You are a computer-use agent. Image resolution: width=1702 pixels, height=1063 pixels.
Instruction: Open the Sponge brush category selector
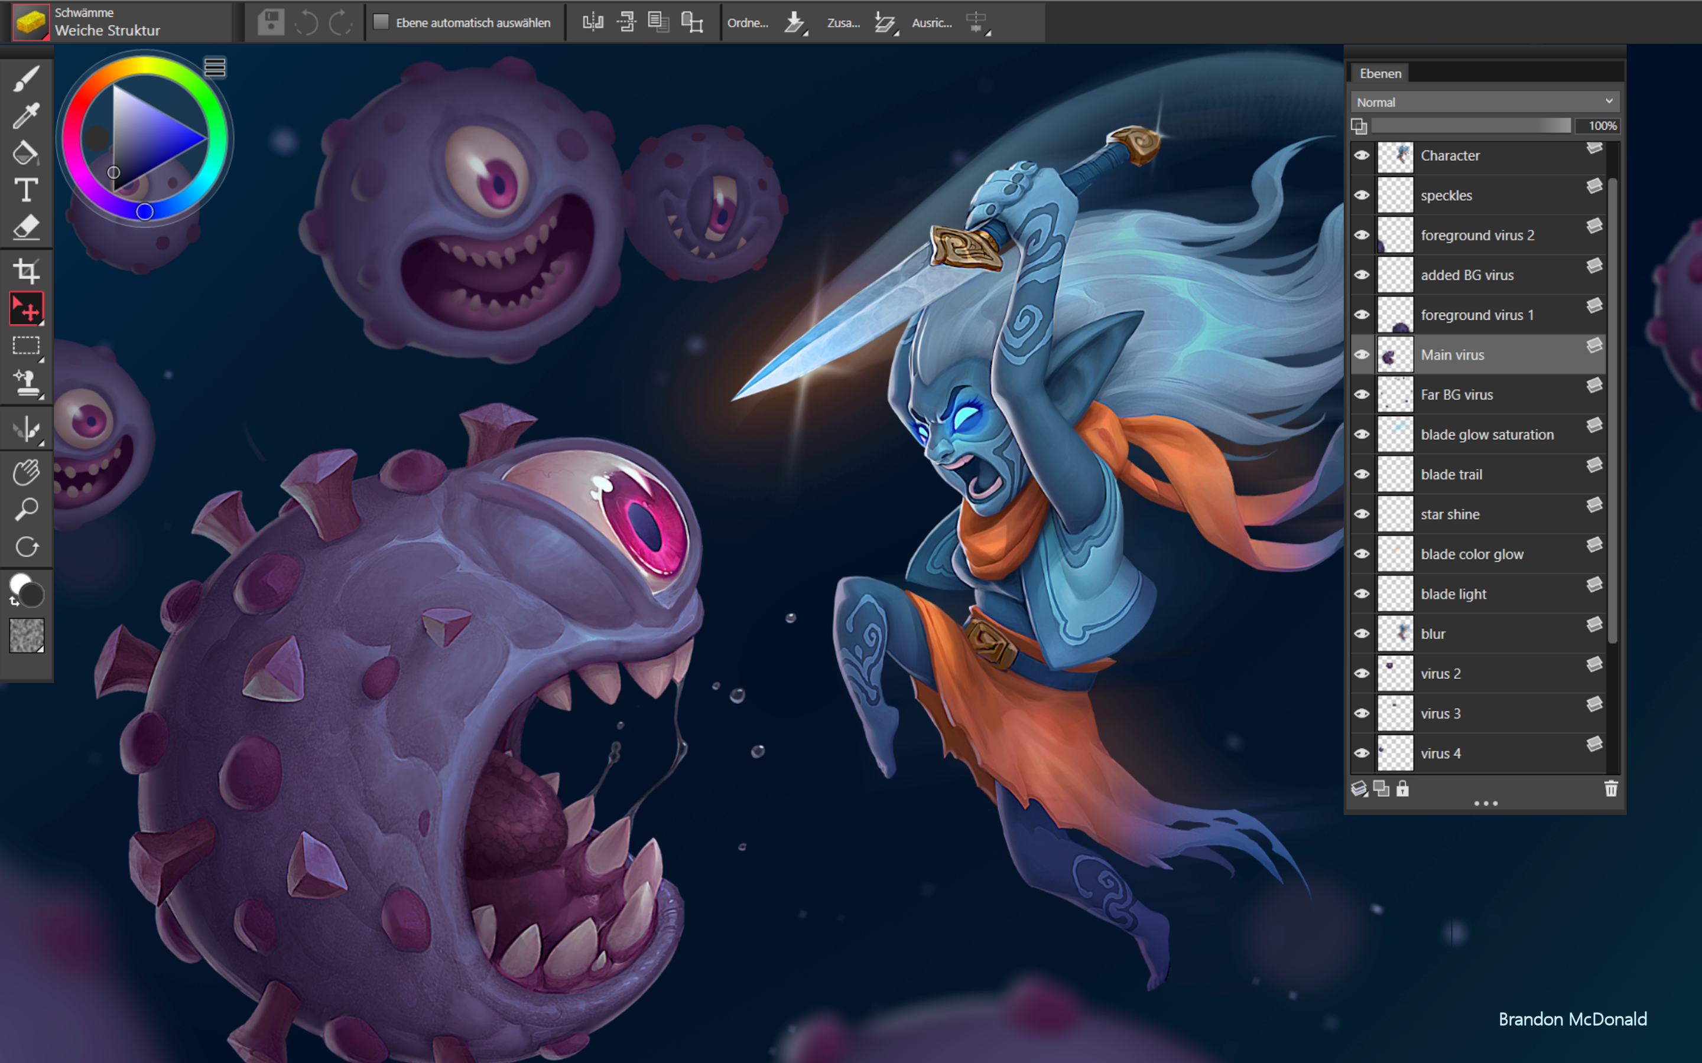31,22
